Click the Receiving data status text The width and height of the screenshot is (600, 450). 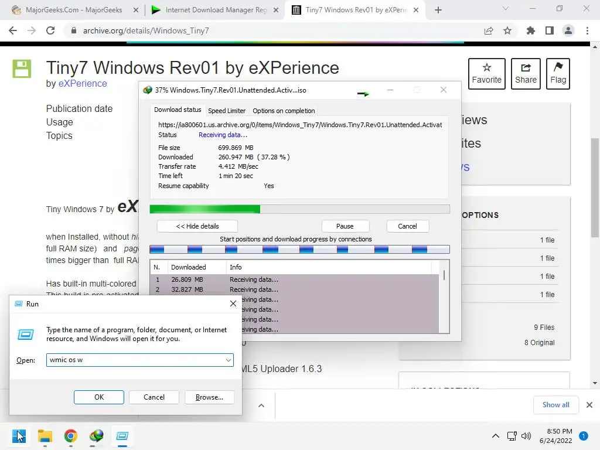223,135
